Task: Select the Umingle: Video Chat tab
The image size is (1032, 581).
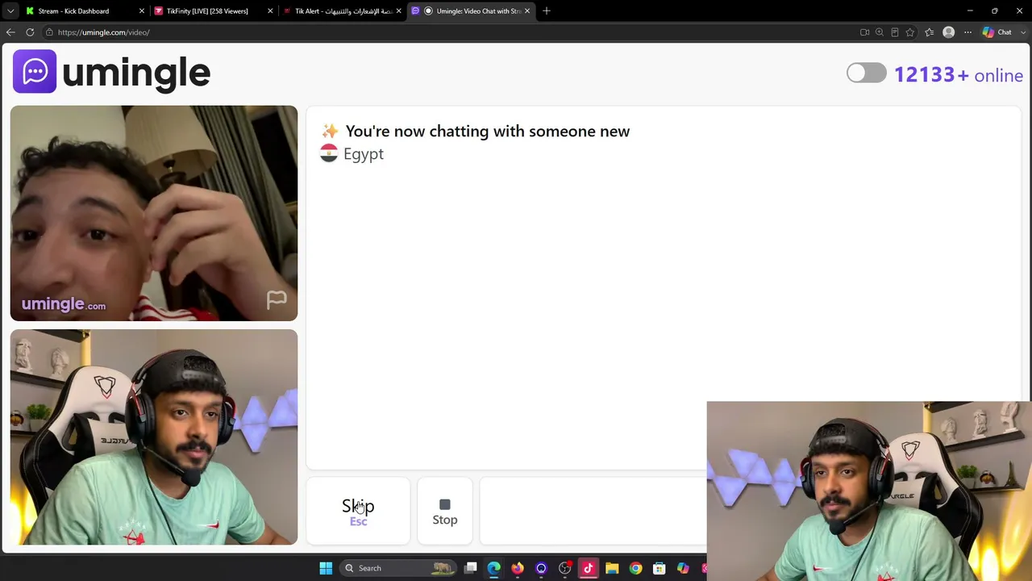Action: click(x=472, y=10)
